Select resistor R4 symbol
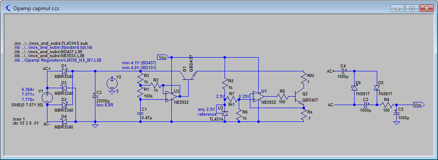The width and height of the screenshot is (438, 160). (387, 105)
